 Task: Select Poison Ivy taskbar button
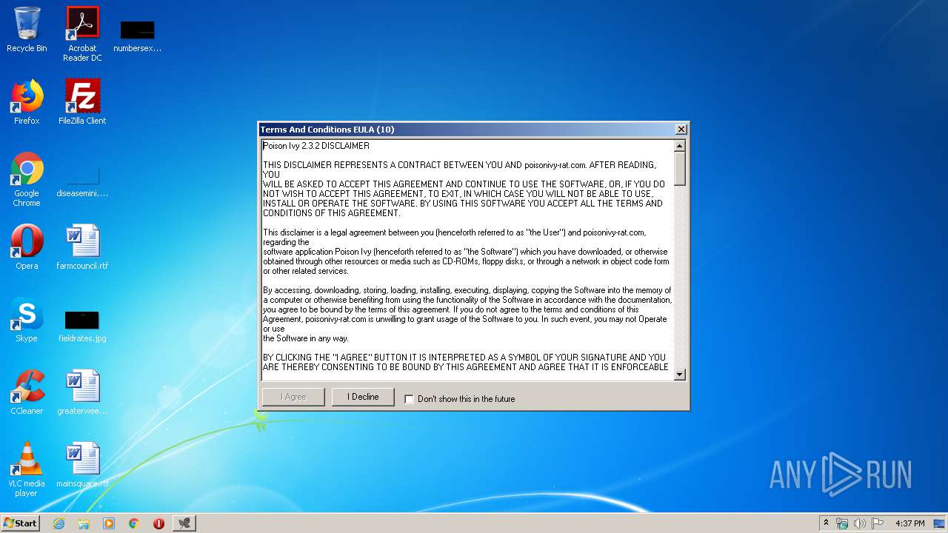coord(184,523)
